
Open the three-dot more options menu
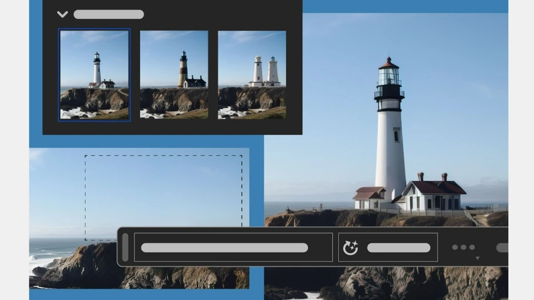tap(463, 247)
